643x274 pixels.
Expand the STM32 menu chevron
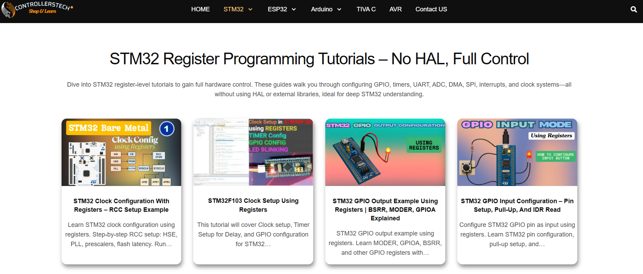[250, 10]
